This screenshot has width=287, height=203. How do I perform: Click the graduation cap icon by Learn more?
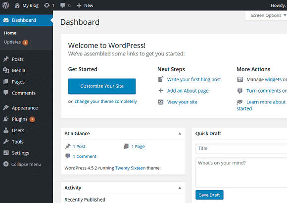240,102
